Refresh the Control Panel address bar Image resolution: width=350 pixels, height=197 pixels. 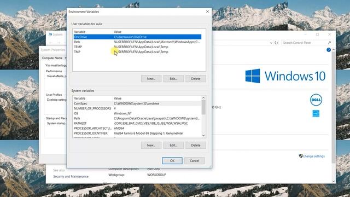(276, 43)
